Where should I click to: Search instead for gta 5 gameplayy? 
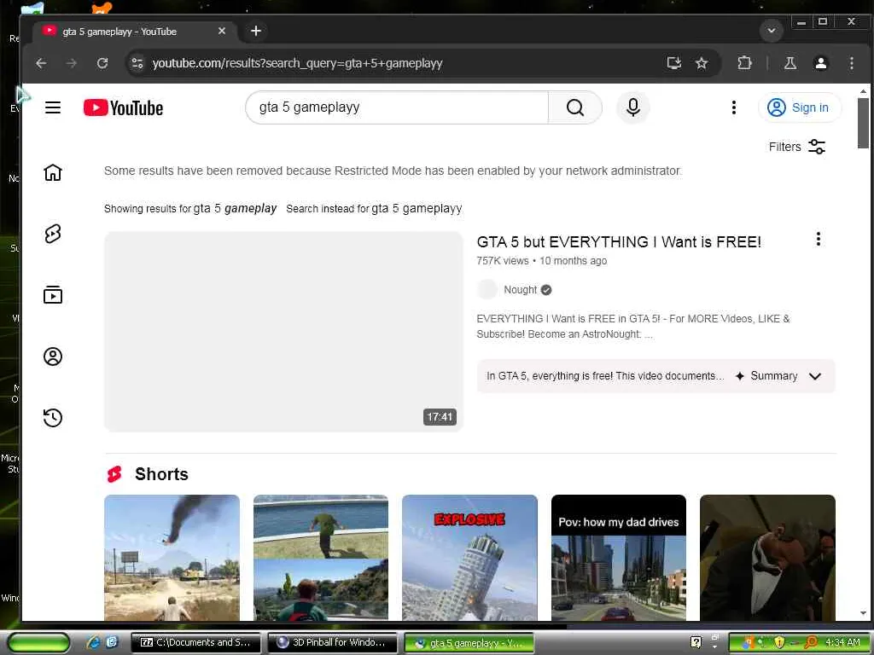pyautogui.click(x=417, y=208)
